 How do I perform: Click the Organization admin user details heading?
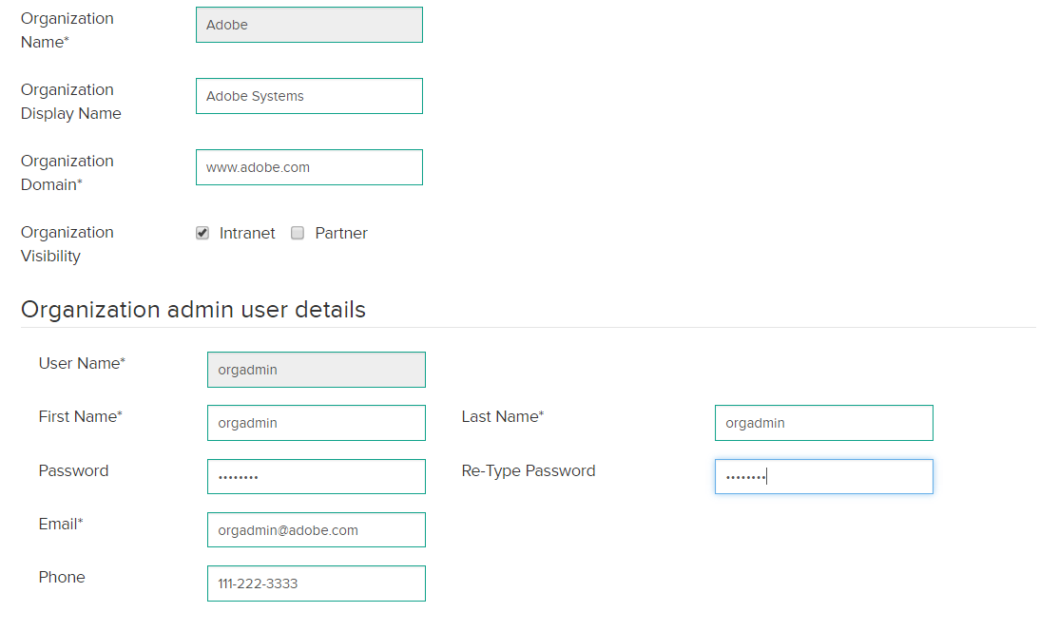[193, 310]
